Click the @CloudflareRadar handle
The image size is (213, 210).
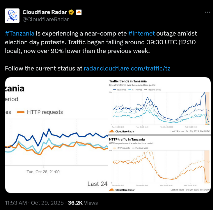(x=46, y=20)
